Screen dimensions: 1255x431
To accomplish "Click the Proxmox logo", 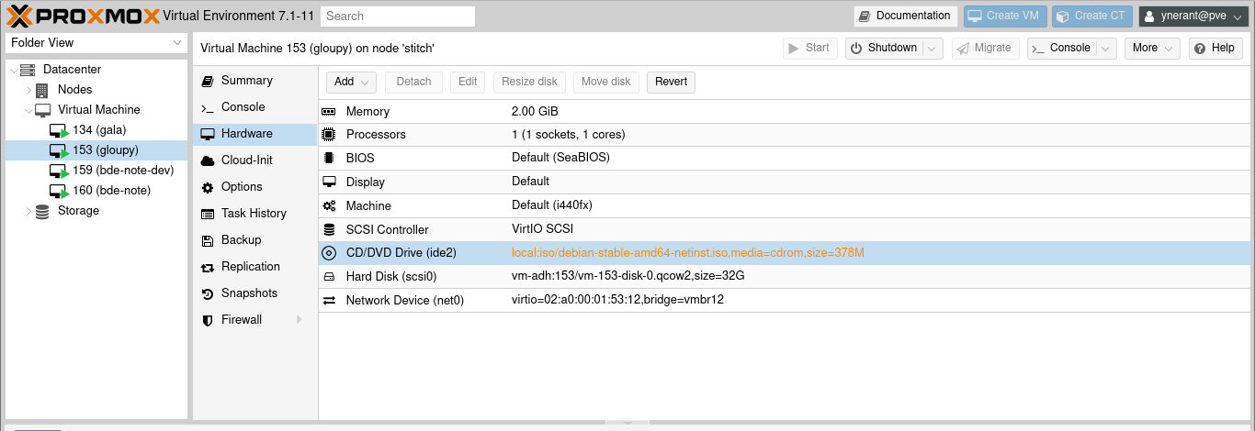I will coord(81,16).
